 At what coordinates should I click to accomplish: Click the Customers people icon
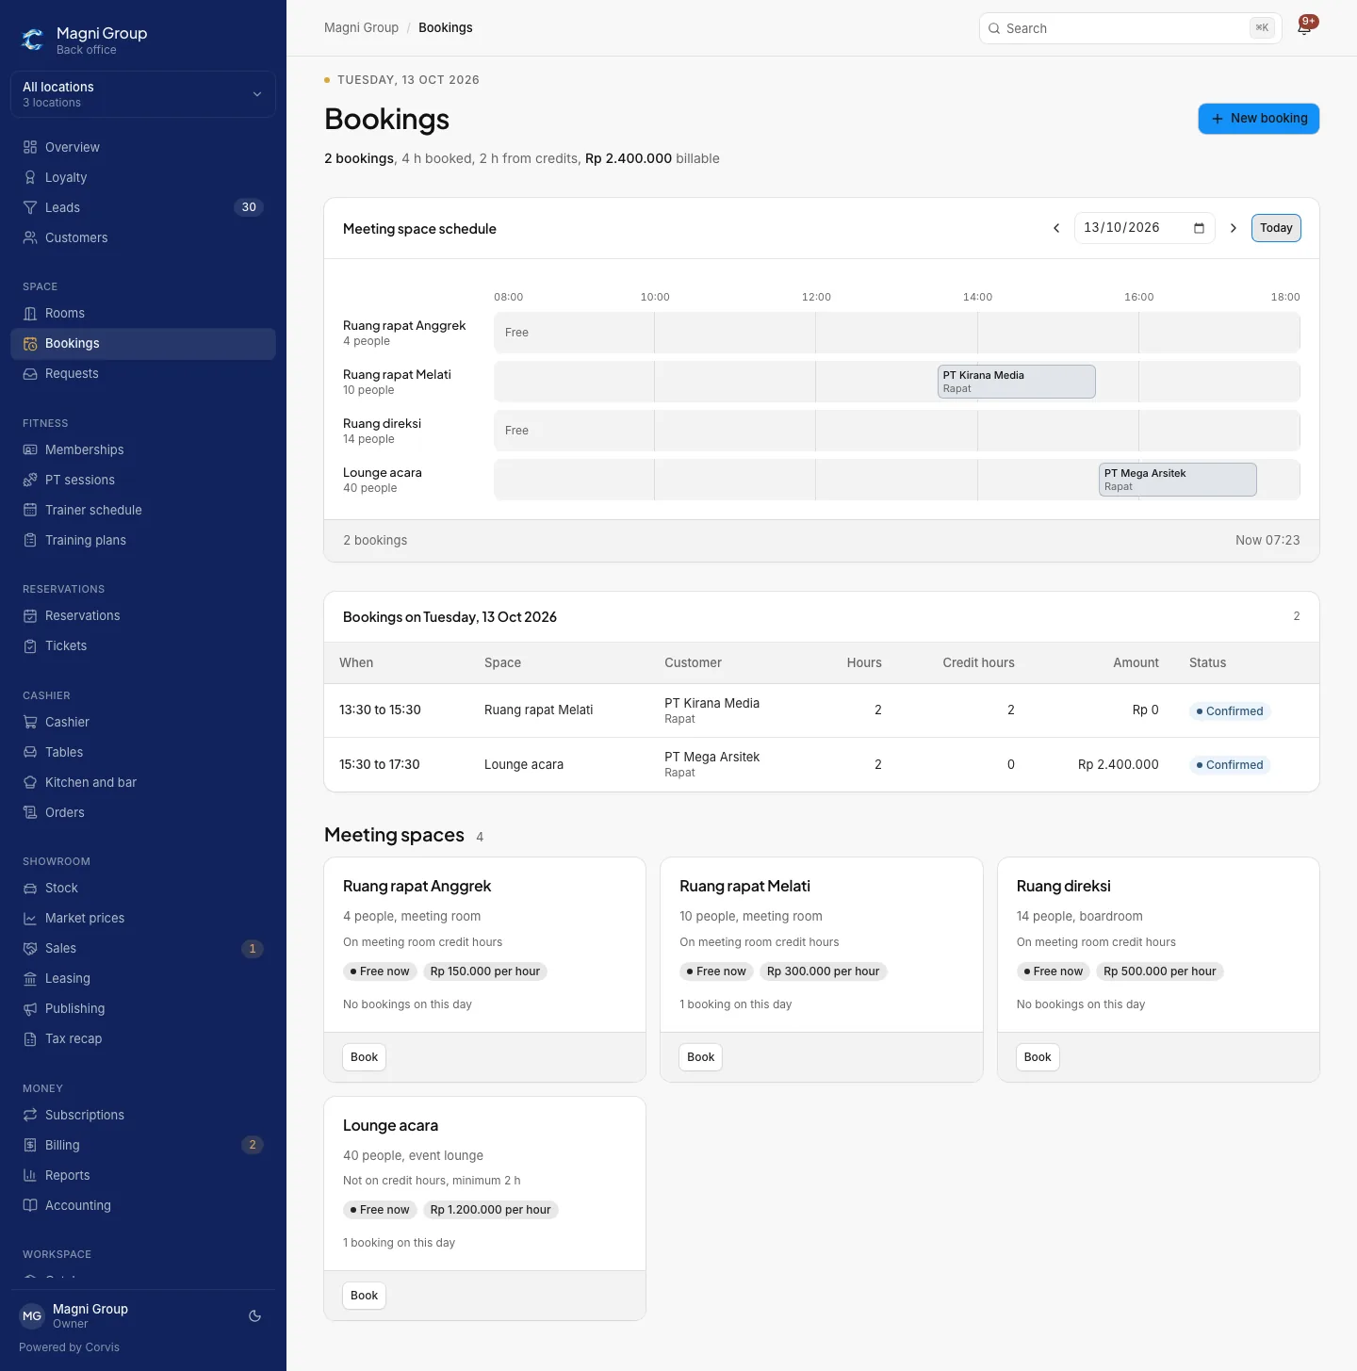pos(30,237)
